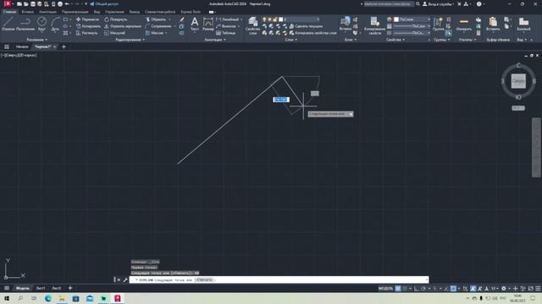The height and width of the screenshot is (304, 542).
Task: Expand the Блок panel
Action: click(350, 40)
